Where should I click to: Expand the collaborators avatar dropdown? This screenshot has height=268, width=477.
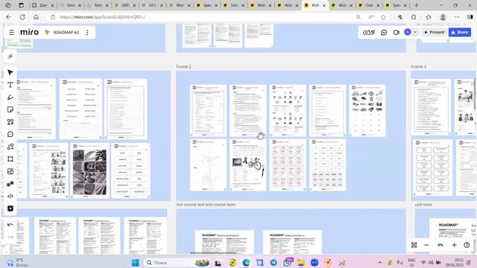[x=415, y=32]
